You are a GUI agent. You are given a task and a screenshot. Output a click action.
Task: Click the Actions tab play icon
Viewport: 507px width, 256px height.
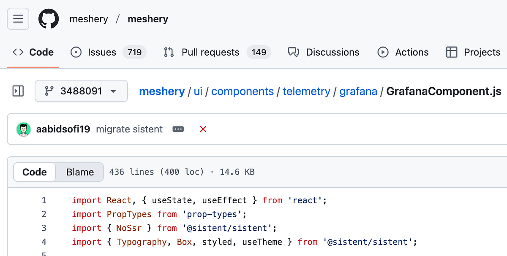(383, 52)
